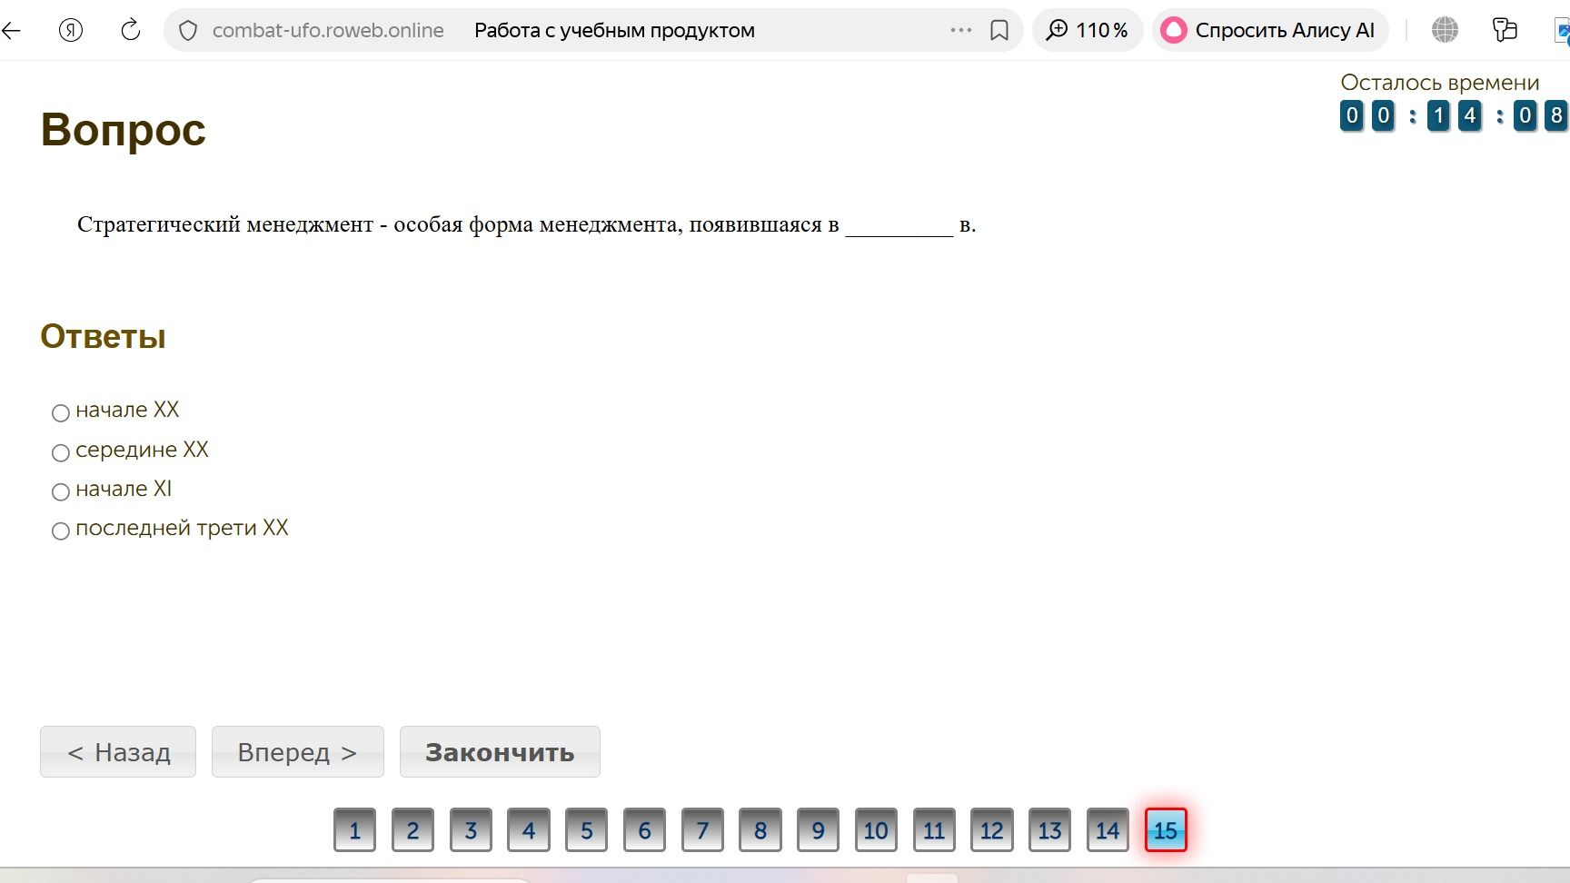Jump to question 1
Viewport: 1570px width, 883px height.
(354, 830)
